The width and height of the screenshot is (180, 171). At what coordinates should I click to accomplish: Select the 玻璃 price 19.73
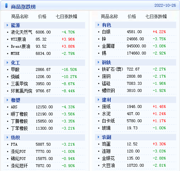[x=132, y=128]
